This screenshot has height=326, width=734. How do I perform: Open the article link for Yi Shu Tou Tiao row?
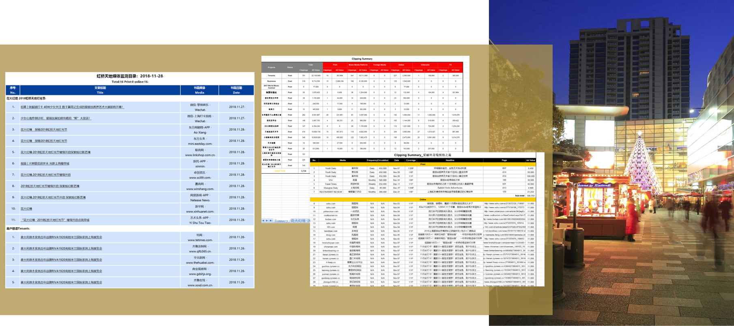point(55,220)
